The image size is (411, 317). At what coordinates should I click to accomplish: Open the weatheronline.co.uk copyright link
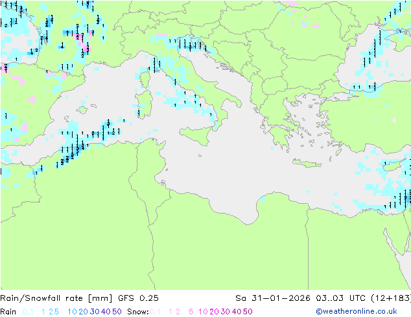click(x=357, y=311)
